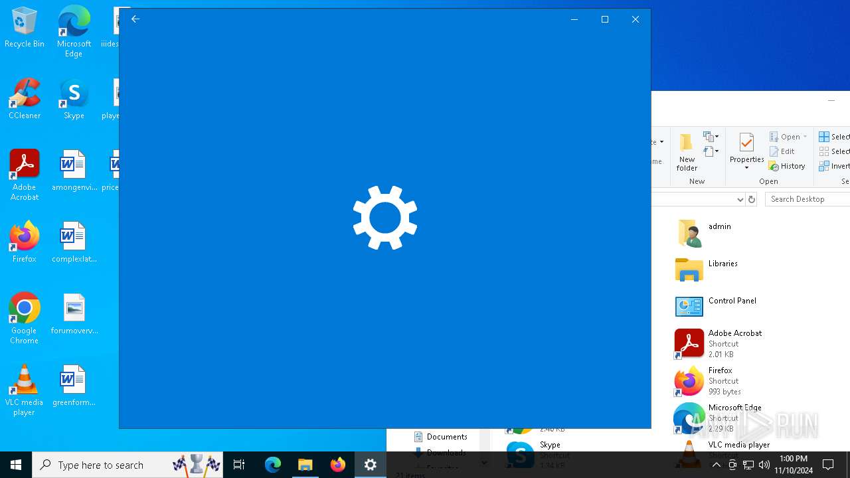The width and height of the screenshot is (850, 478).
Task: Launch Firefox from the desktop
Action: point(25,243)
